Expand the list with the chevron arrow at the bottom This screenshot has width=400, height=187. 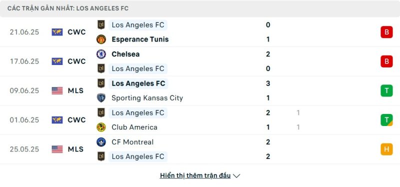point(236,176)
